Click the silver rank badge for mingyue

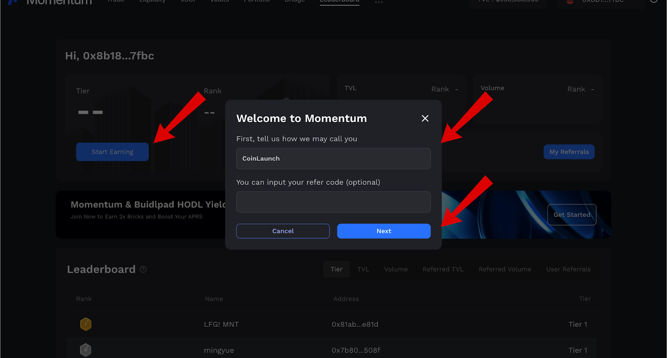point(85,350)
